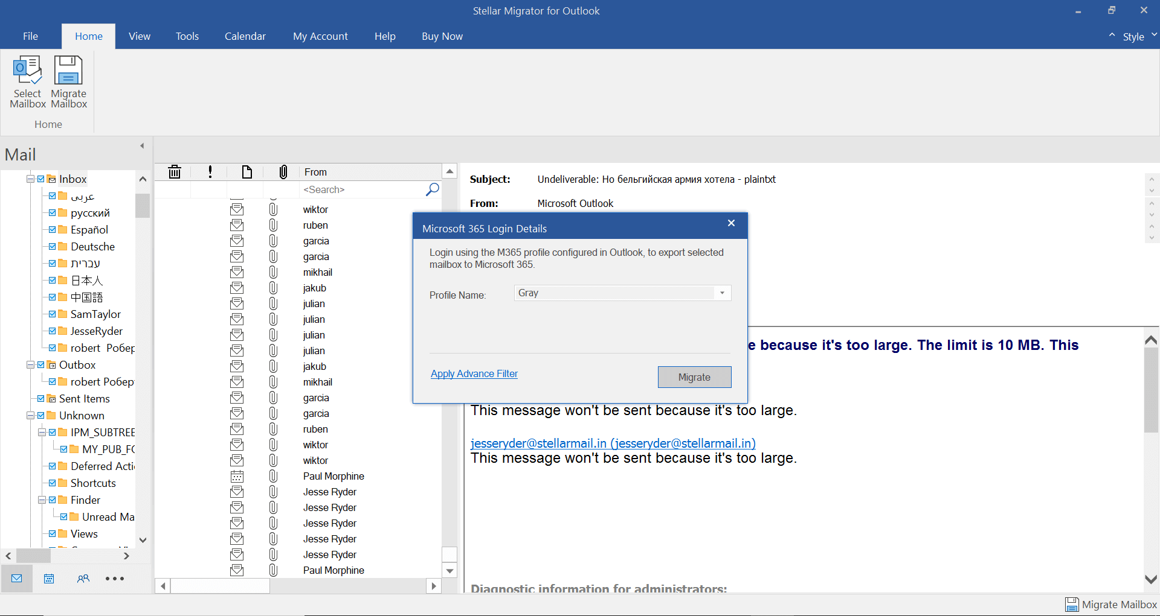This screenshot has height=616, width=1160.
Task: Switch to the View tab
Action: (x=139, y=36)
